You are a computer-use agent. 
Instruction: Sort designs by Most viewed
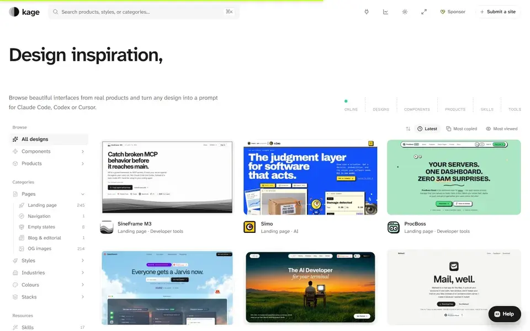502,129
